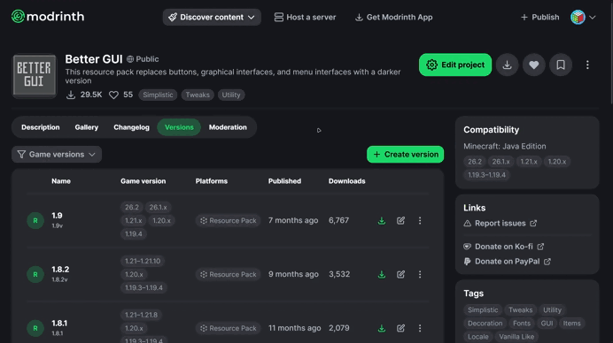Click the 26.2 tag in version 1.9 row
This screenshot has height=343, width=613.
[132, 207]
